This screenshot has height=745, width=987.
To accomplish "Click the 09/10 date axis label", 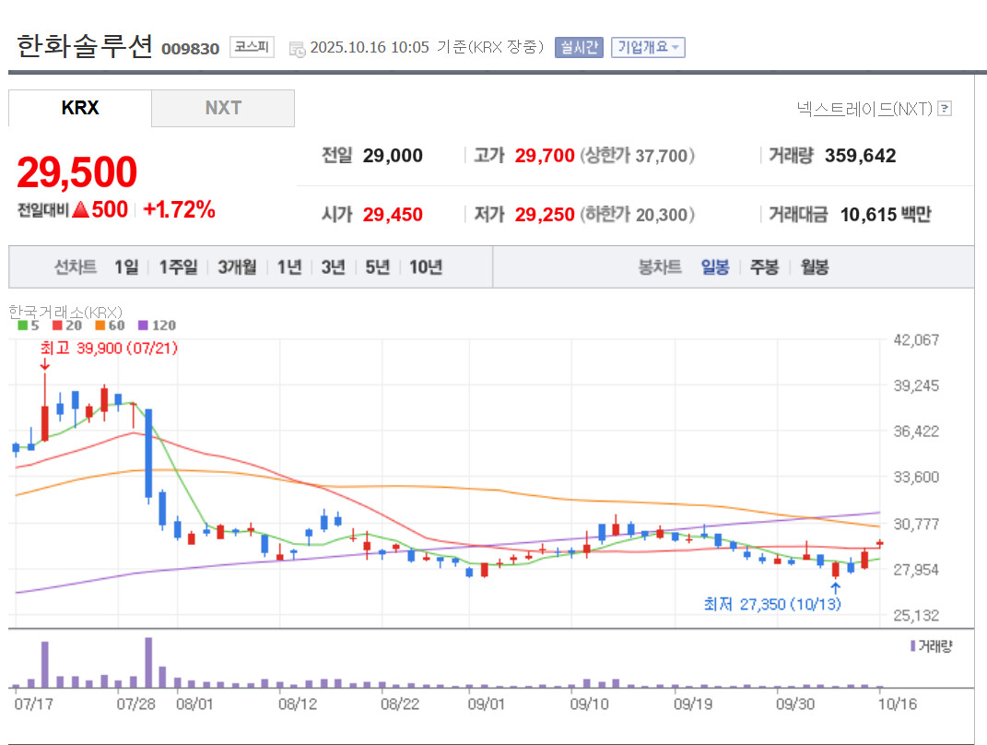I will [x=589, y=704].
